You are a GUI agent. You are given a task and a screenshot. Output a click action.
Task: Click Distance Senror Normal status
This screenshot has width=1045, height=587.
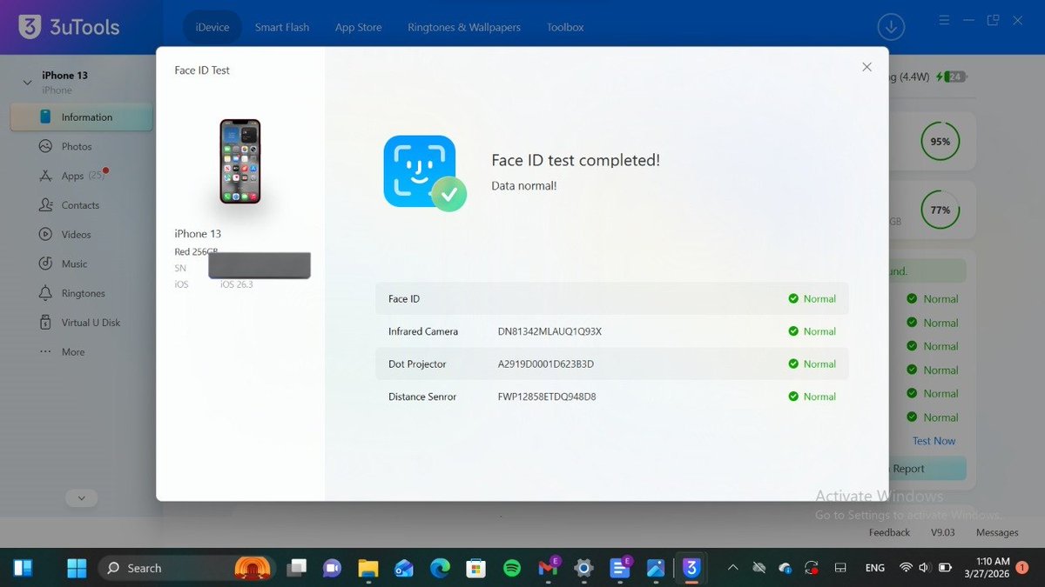[x=812, y=397]
